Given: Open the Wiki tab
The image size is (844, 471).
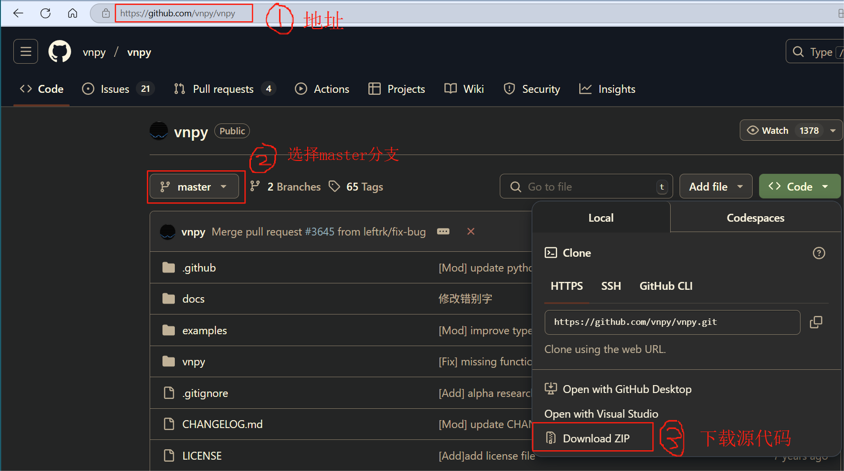Looking at the screenshot, I should pyautogui.click(x=464, y=89).
